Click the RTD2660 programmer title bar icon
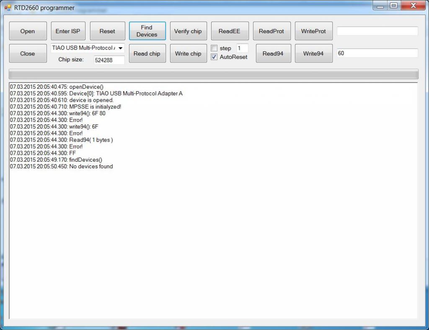This screenshot has width=429, height=330. pyautogui.click(x=8, y=8)
